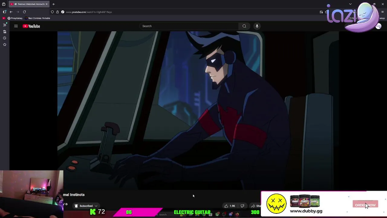Mute the tab via its speaker icon
Viewport: 387px width, 218px height.
15,4
